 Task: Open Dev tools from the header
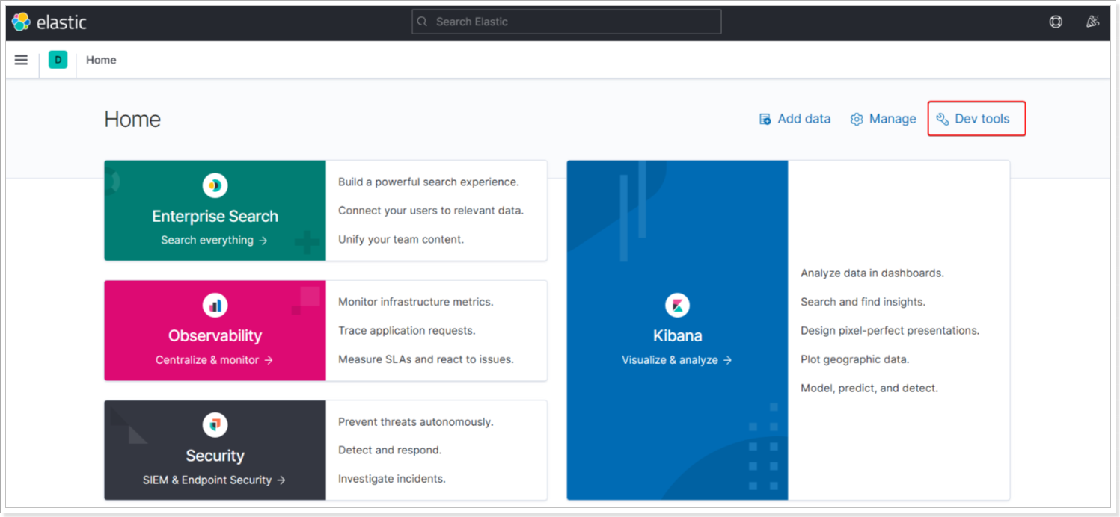[x=973, y=119]
